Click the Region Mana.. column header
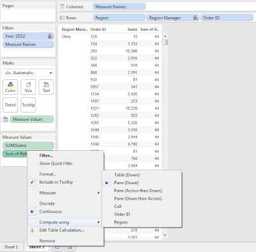This screenshot has width=256, height=252. 75,29
